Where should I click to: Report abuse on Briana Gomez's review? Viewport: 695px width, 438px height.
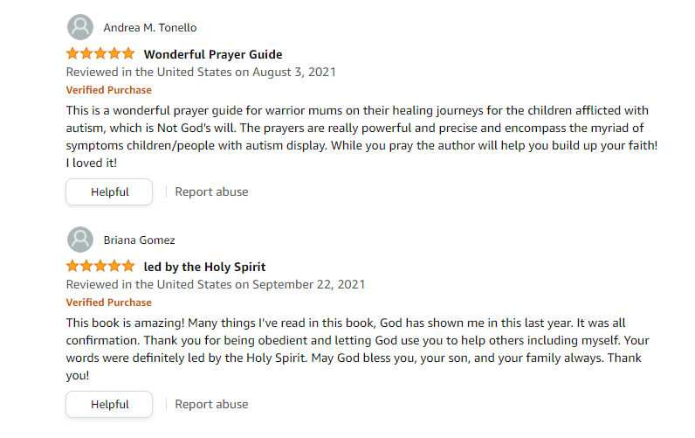[x=211, y=405]
